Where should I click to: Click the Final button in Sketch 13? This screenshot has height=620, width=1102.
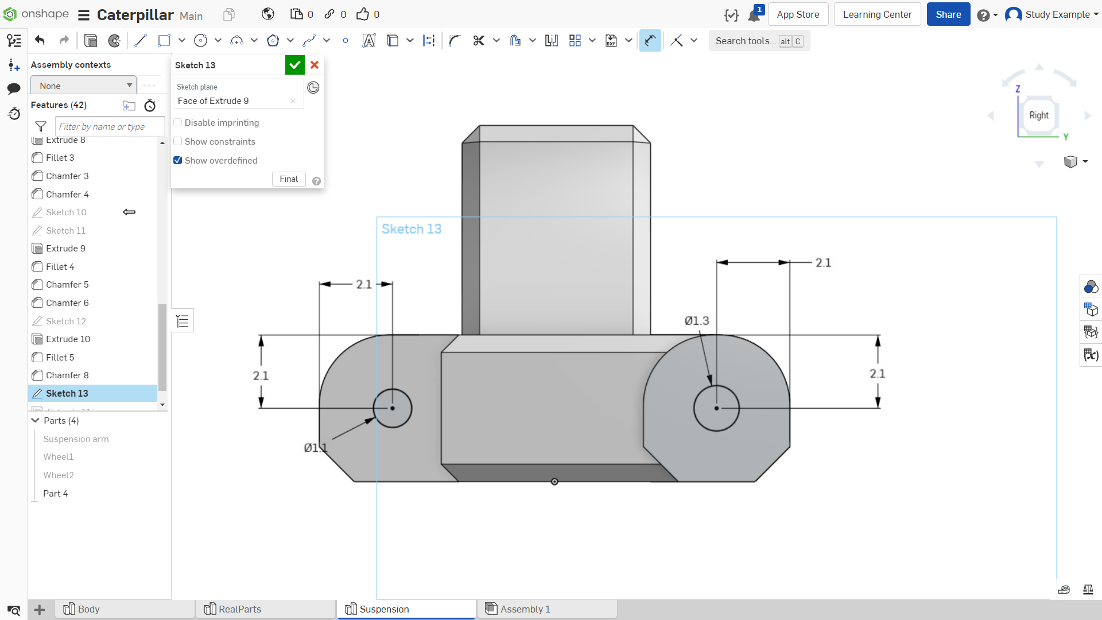[x=289, y=179]
